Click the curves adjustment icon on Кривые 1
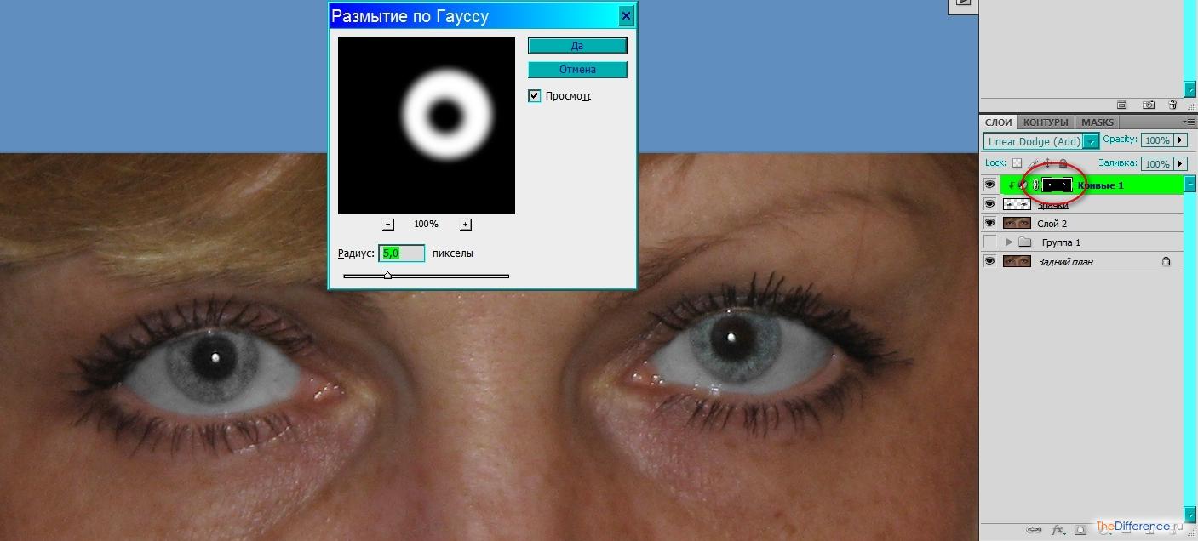This screenshot has height=541, width=1198. tap(1023, 184)
